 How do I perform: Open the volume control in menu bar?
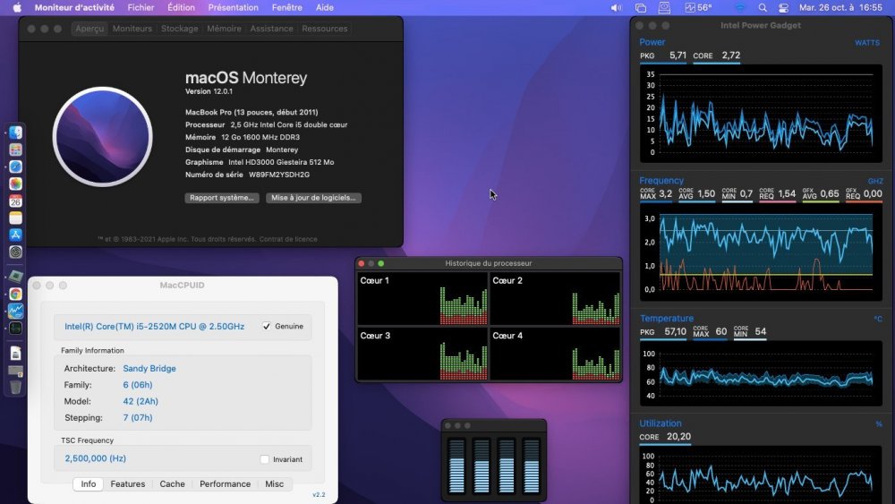pyautogui.click(x=616, y=7)
